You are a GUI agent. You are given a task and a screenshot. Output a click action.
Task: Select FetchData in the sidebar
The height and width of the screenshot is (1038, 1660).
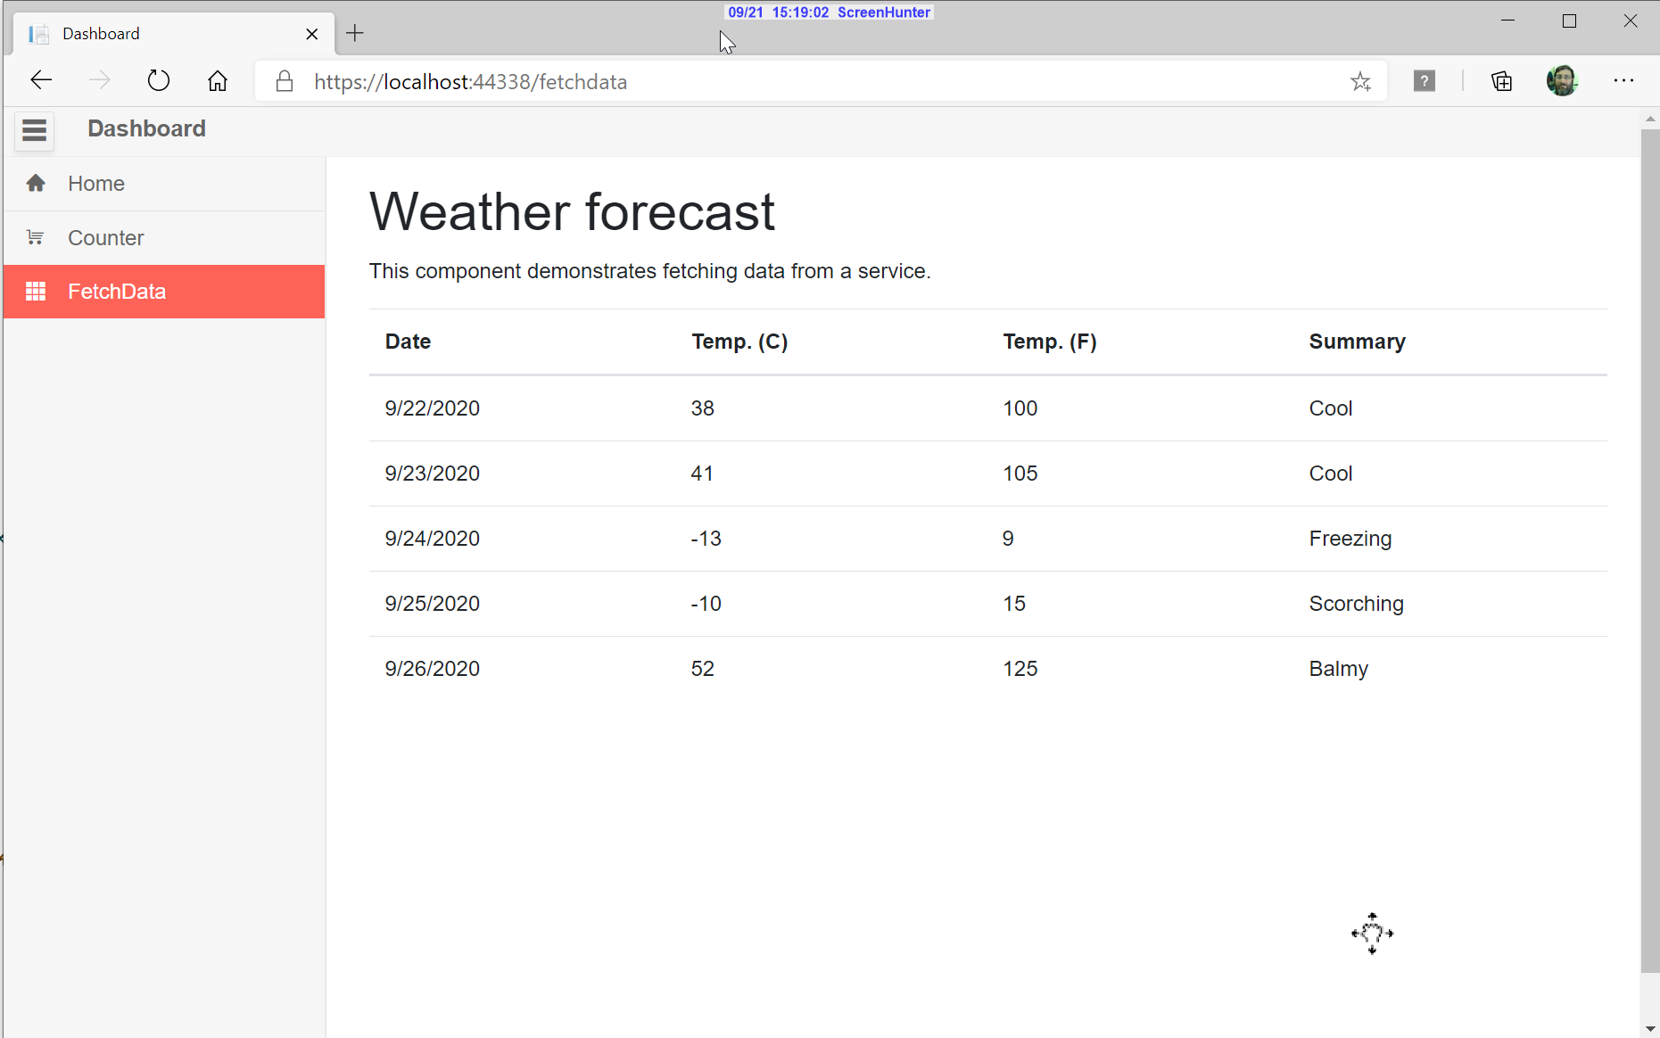(164, 292)
